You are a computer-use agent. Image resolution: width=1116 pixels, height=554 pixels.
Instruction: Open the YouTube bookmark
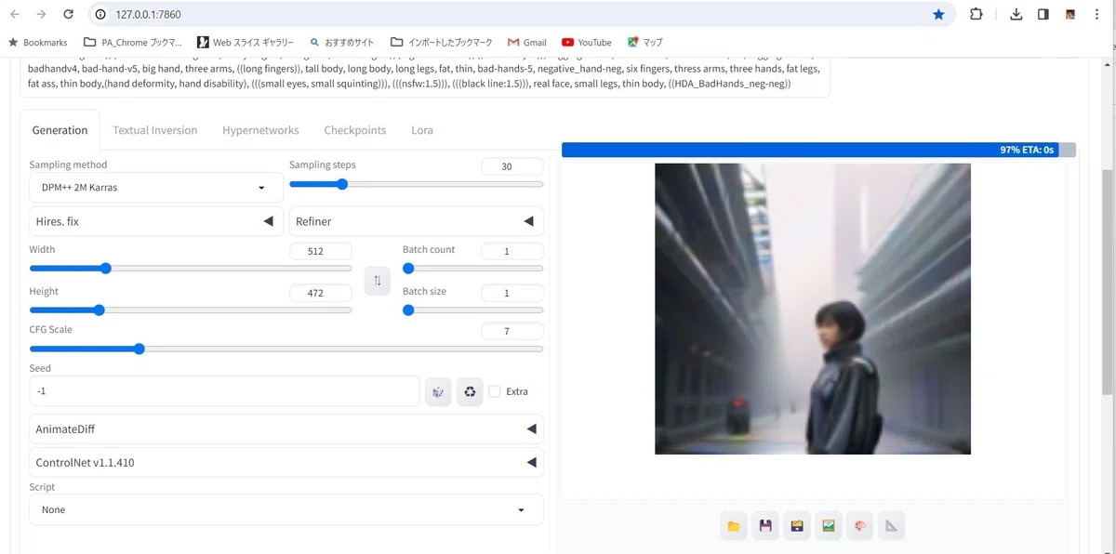coord(587,42)
